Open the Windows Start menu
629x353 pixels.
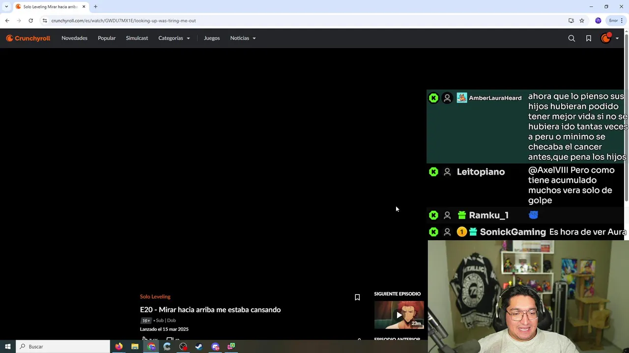[7, 347]
